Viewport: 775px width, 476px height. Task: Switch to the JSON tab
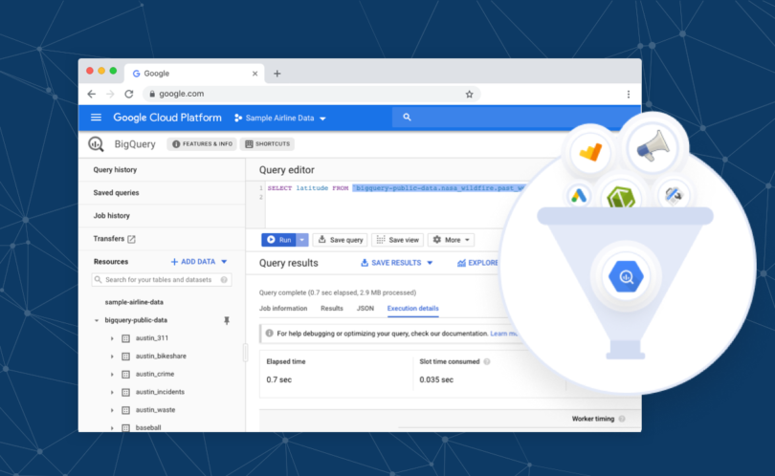coord(365,308)
